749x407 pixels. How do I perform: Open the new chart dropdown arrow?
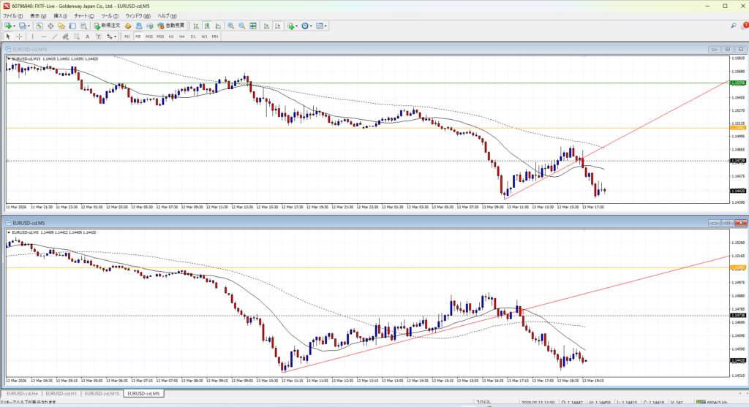click(x=15, y=26)
